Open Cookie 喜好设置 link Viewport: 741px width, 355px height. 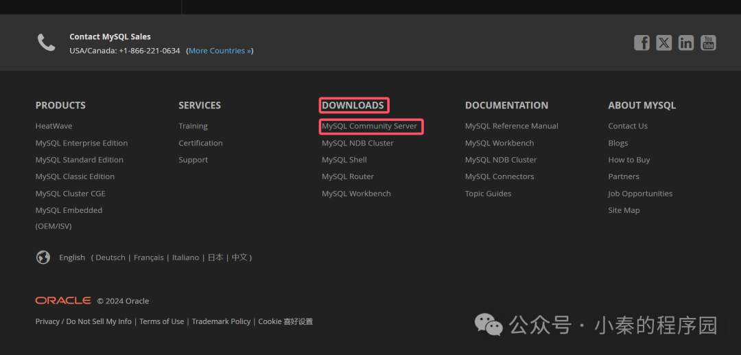[285, 321]
